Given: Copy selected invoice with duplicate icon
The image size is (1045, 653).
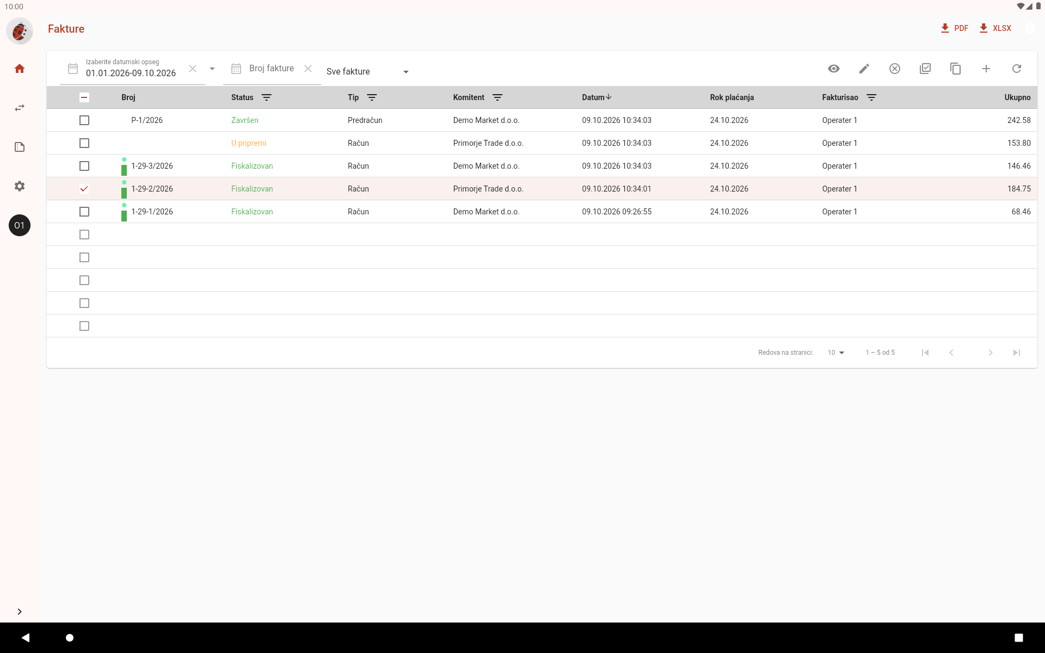Looking at the screenshot, I should tap(956, 69).
